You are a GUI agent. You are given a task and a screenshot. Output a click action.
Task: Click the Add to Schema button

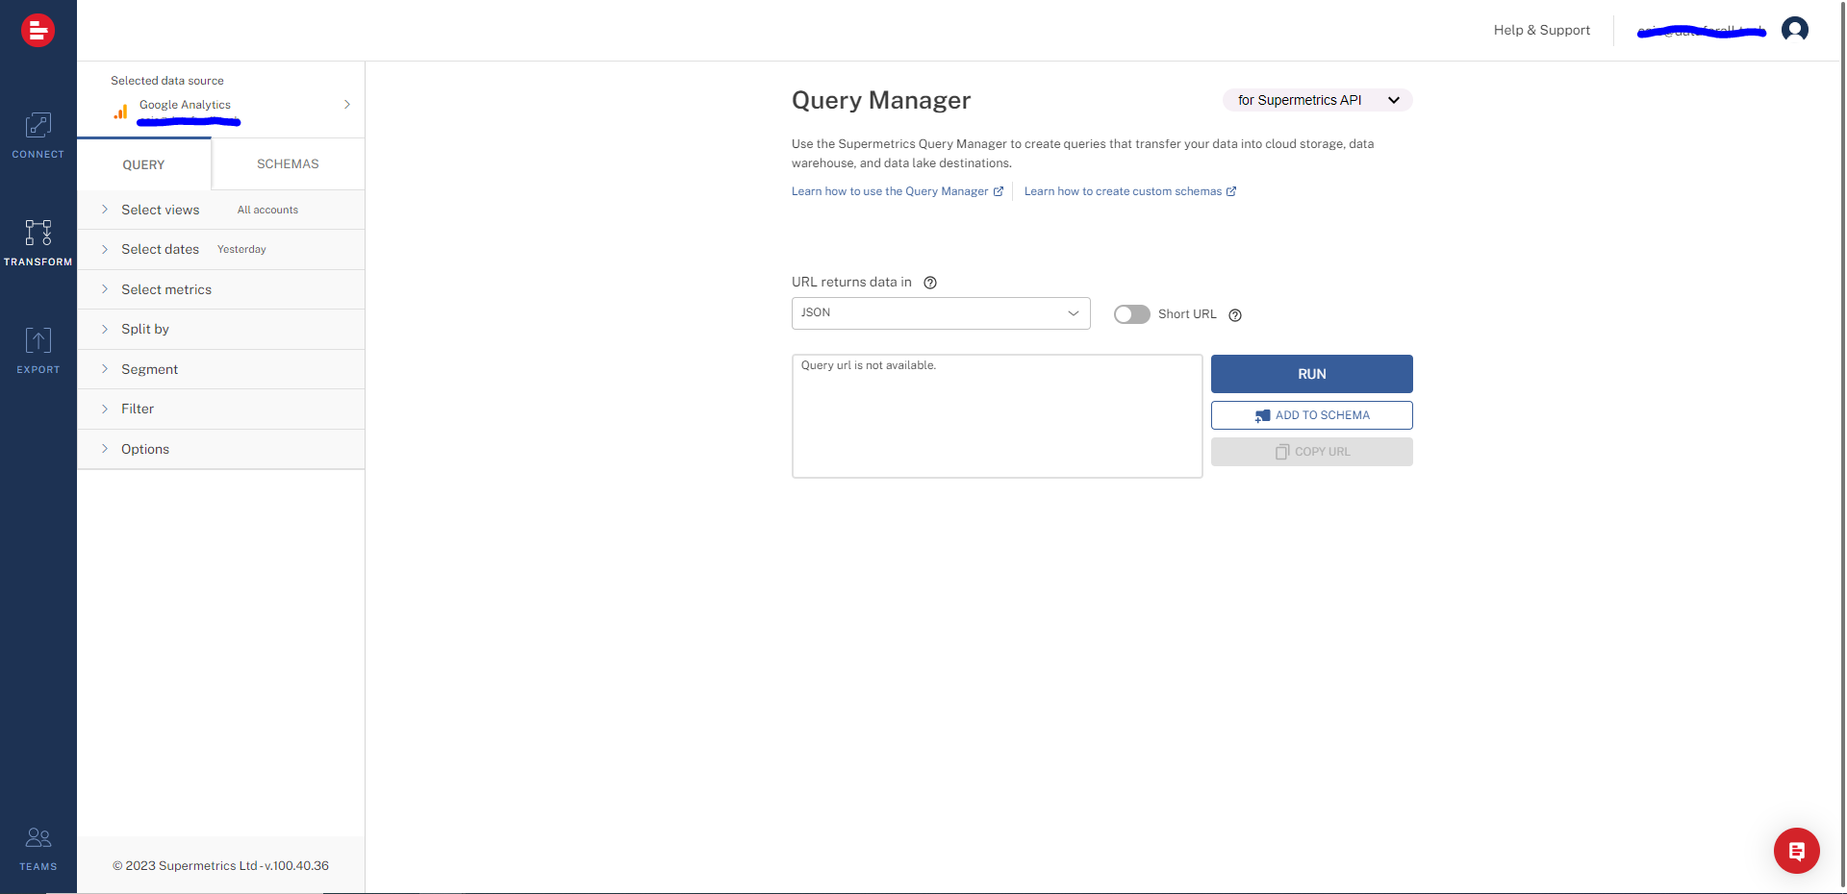tap(1311, 415)
